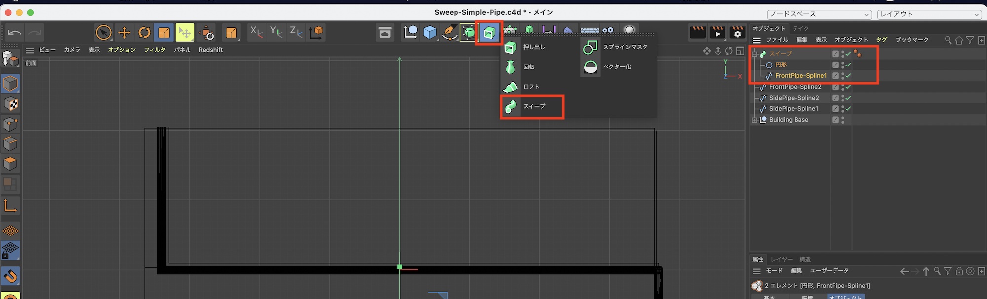Click the Spline Pen tool icon
The width and height of the screenshot is (987, 299).
click(x=450, y=33)
